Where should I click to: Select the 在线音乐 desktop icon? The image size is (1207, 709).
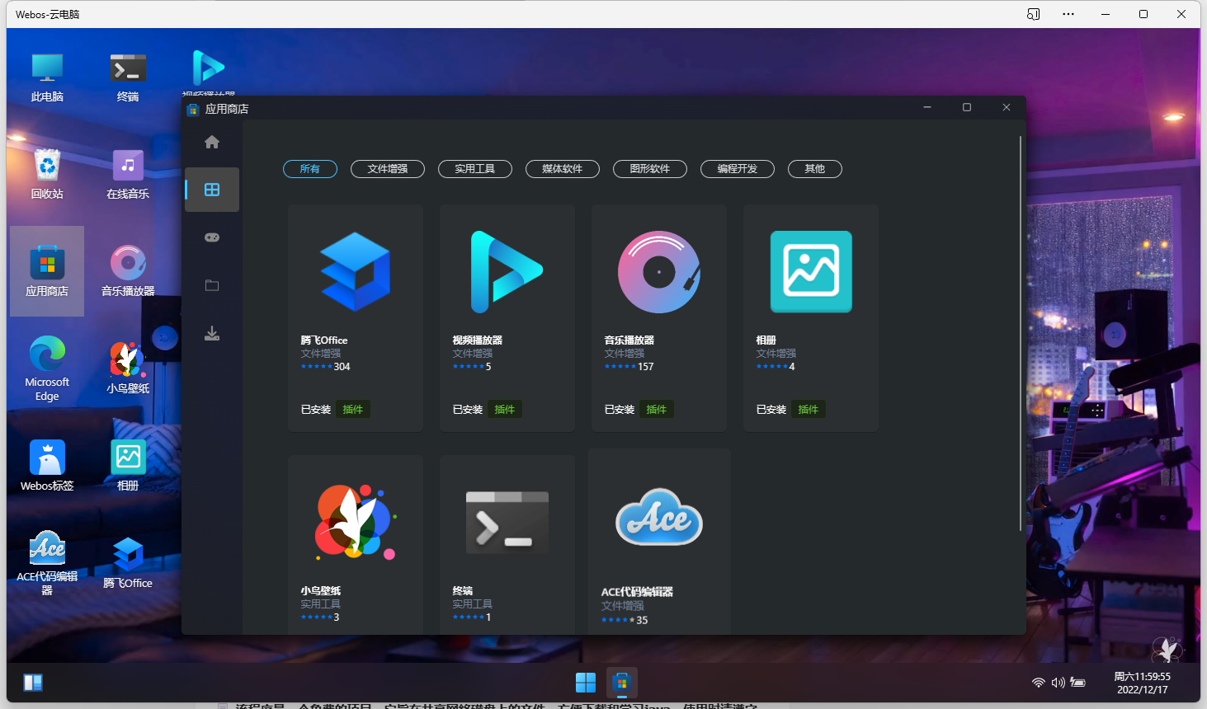(x=128, y=174)
